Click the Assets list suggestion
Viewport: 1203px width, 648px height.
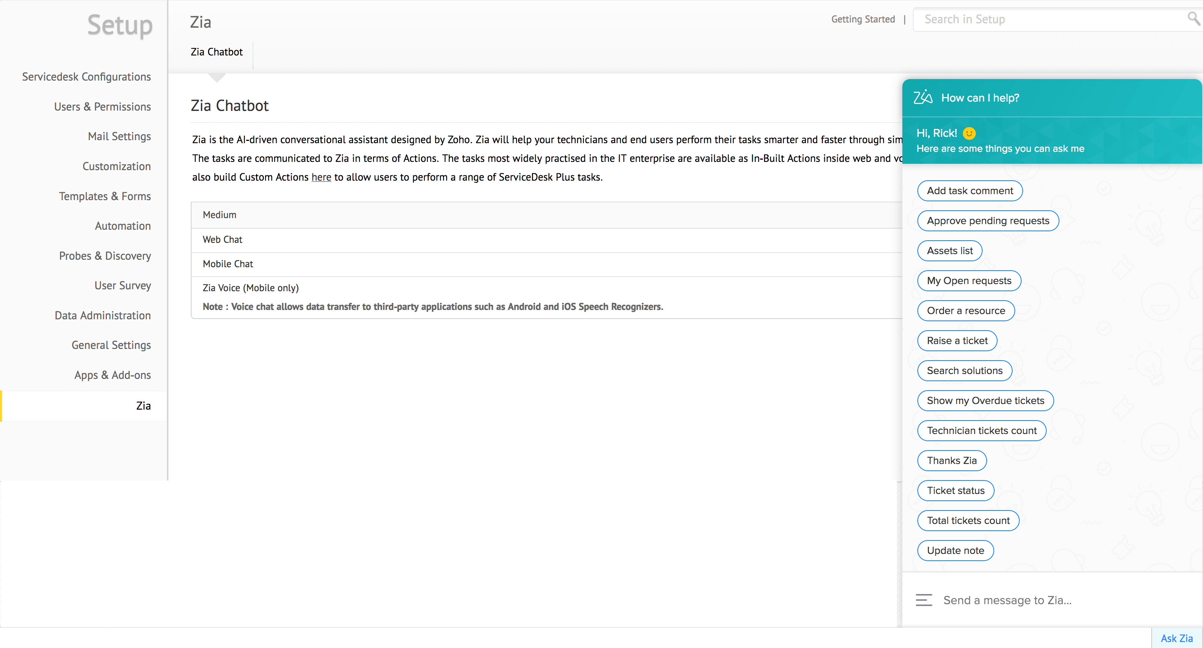pyautogui.click(x=950, y=251)
